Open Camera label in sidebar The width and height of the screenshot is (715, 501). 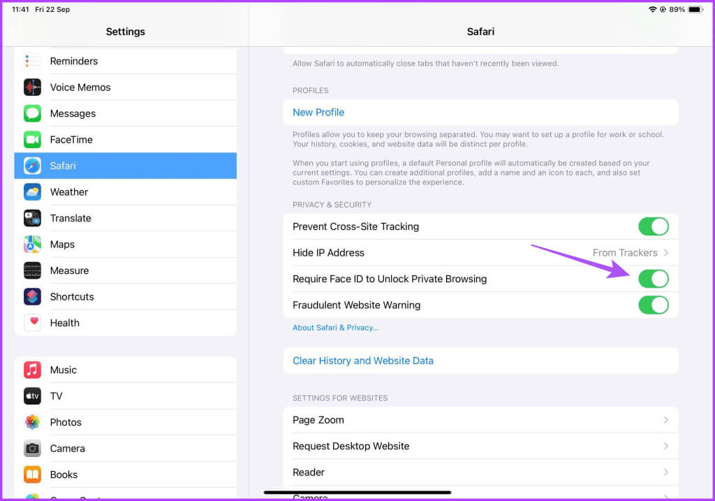click(x=68, y=449)
